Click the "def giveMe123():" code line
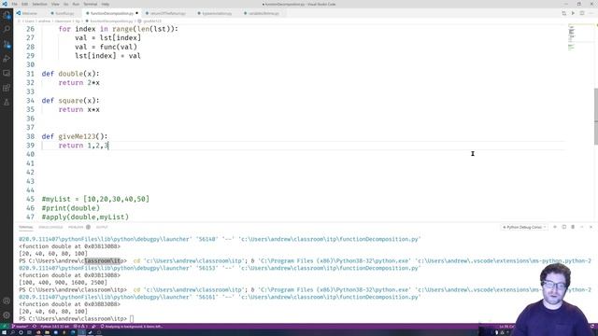Screen dimensions: 598x336 (75, 136)
